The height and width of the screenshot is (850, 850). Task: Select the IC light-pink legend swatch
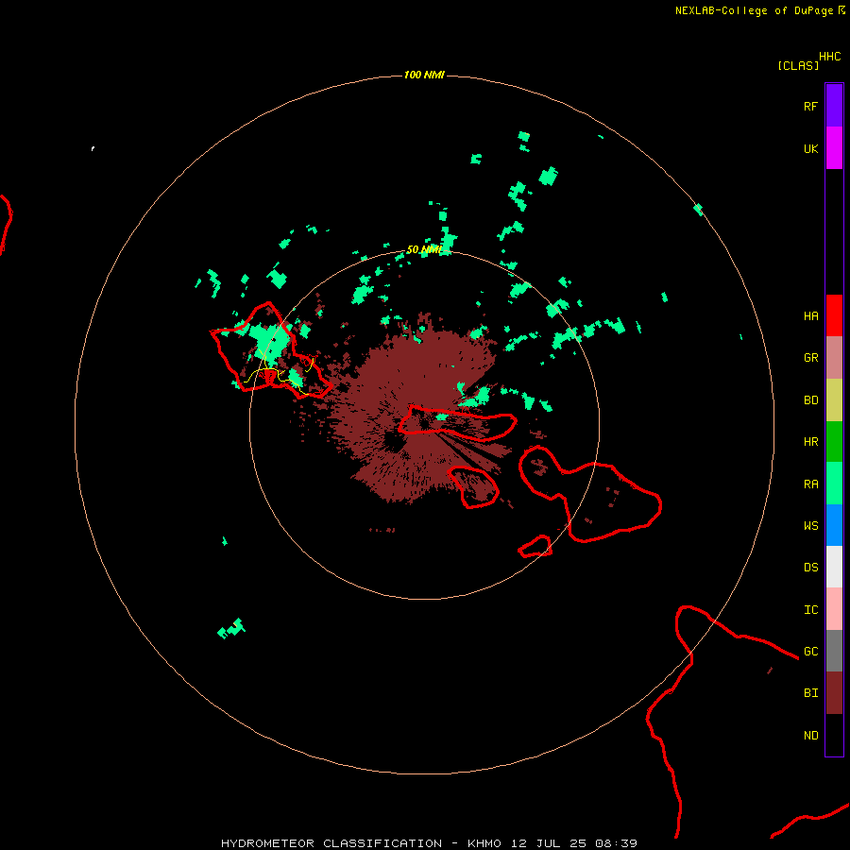pyautogui.click(x=834, y=609)
